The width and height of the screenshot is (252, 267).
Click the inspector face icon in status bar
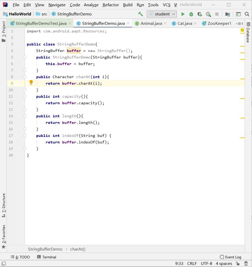(x=246, y=263)
